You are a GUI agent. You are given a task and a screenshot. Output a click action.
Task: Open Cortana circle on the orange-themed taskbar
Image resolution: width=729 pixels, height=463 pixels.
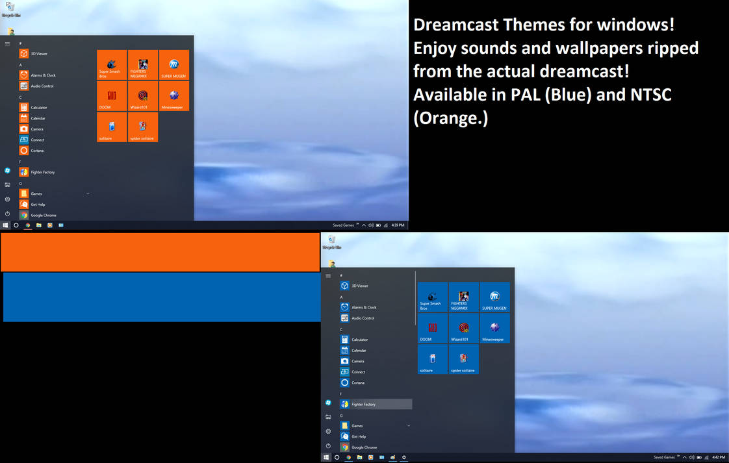point(16,225)
